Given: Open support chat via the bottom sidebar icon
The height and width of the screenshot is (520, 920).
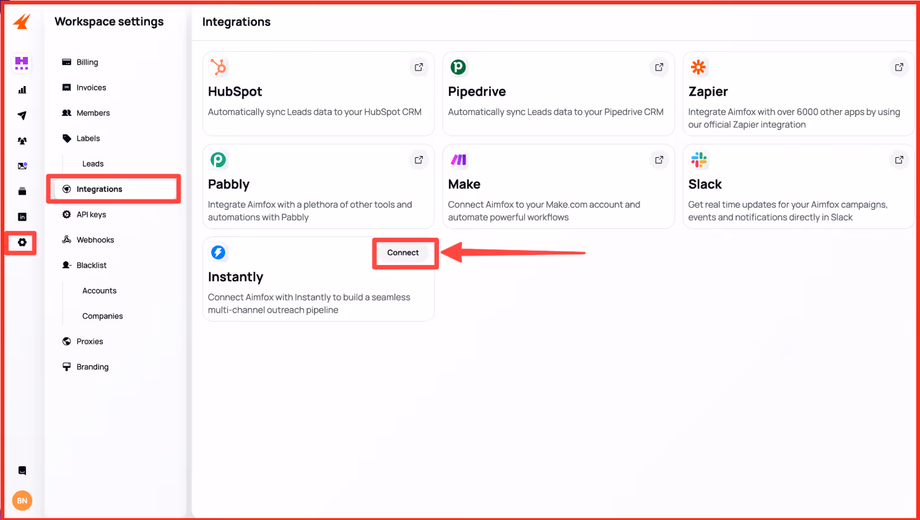Looking at the screenshot, I should click(22, 470).
